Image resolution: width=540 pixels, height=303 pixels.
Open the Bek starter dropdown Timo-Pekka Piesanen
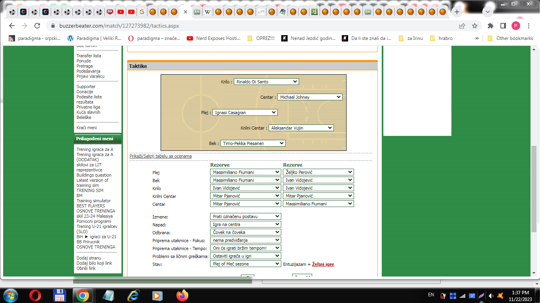coord(253,143)
